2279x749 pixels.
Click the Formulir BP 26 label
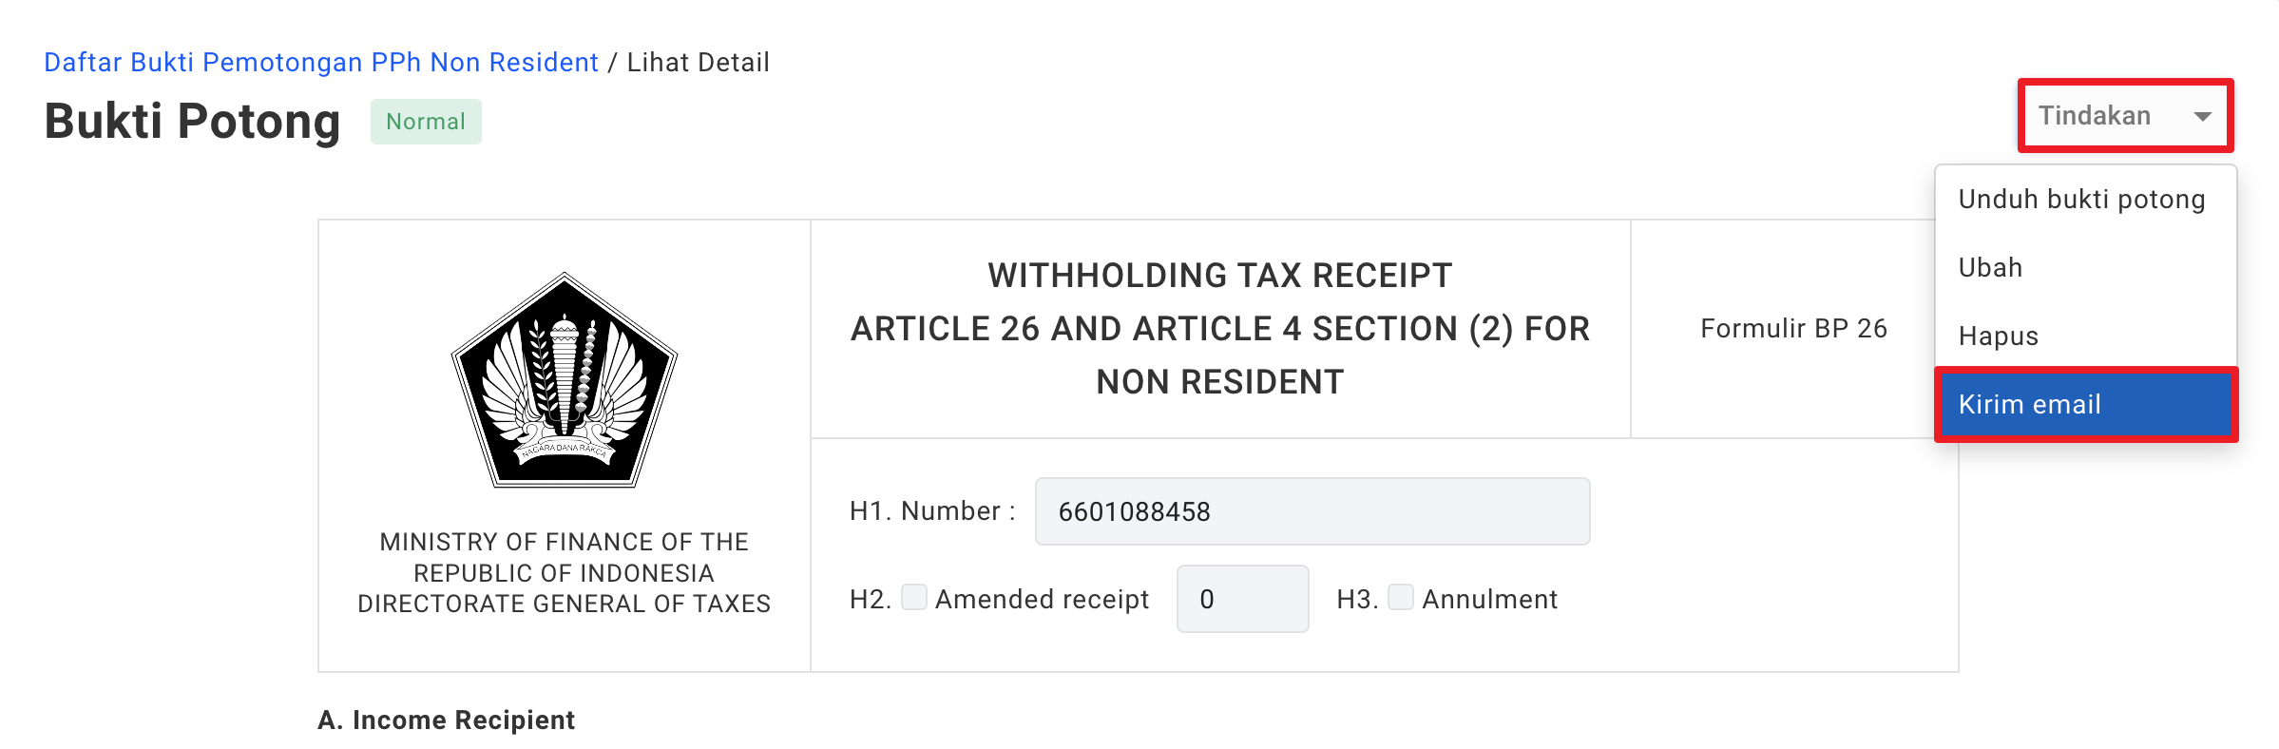point(1793,329)
